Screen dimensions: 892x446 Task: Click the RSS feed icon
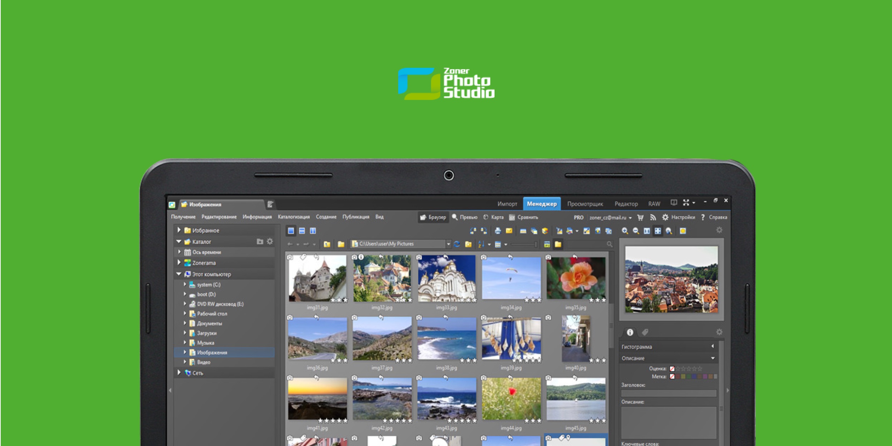coord(653,217)
